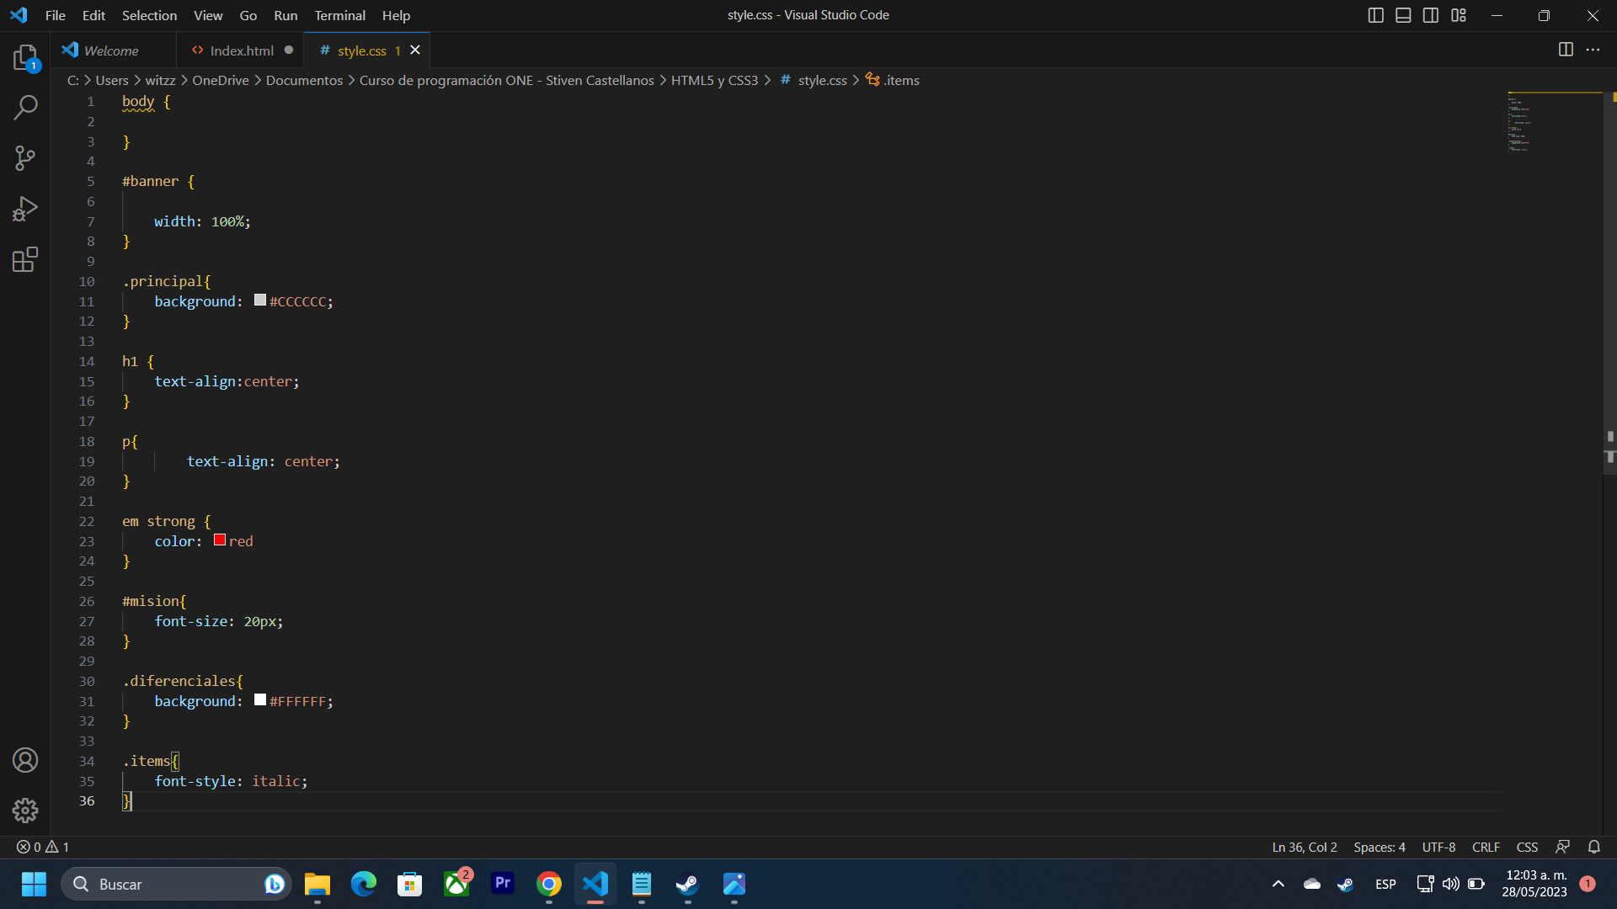
Task: Open the Extensions view
Action: coord(25,259)
